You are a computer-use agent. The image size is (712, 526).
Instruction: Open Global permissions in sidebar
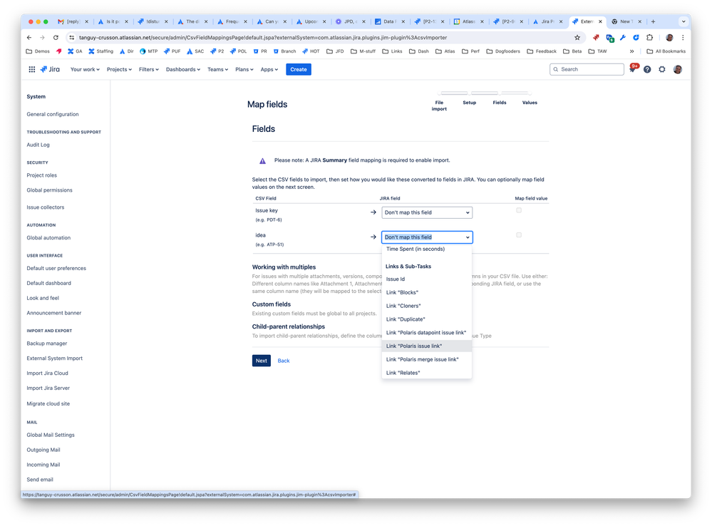[49, 190]
